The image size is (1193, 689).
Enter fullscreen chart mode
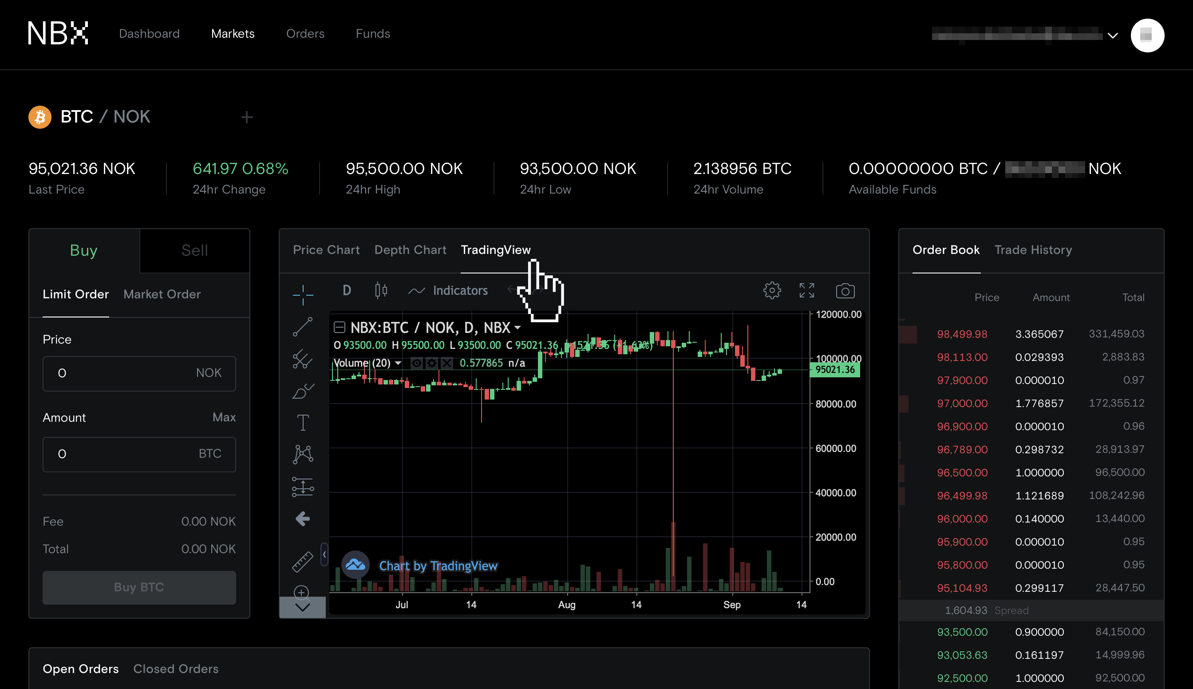[x=806, y=290]
